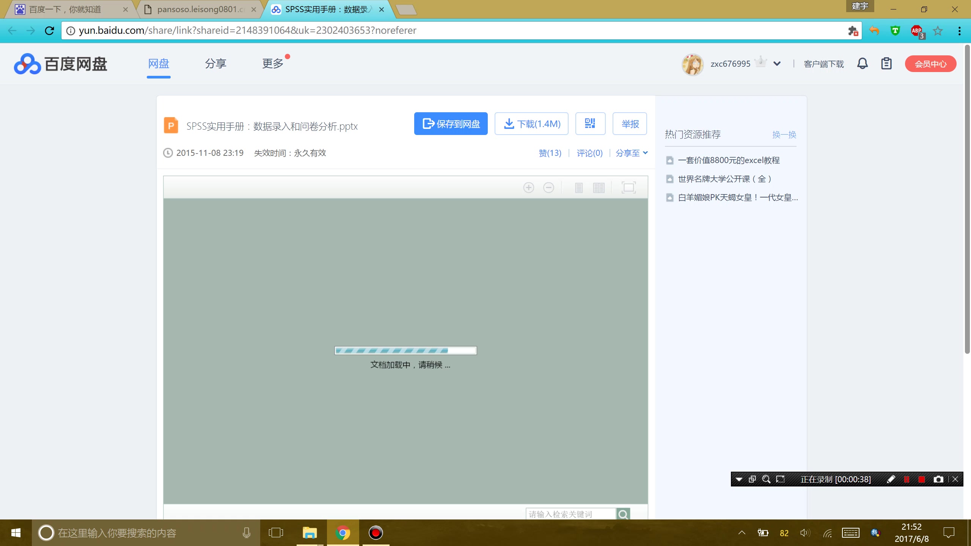
Task: Enter fullscreen document preview
Action: [x=628, y=187]
